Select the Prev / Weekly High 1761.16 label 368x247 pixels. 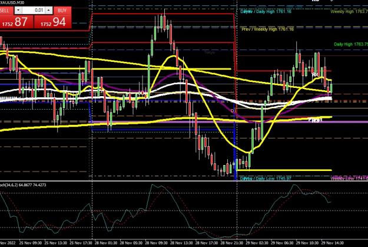268,29
